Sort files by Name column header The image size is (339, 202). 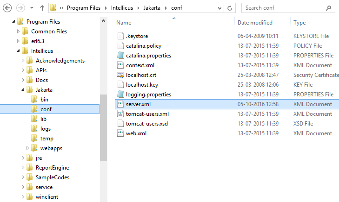click(124, 23)
